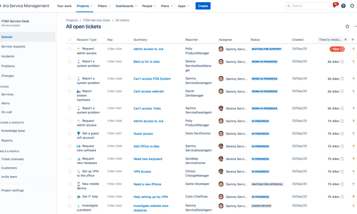Image resolution: width=357 pixels, height=214 pixels.
Task: Check the box for ITSM-1333
Action: click(x=70, y=91)
